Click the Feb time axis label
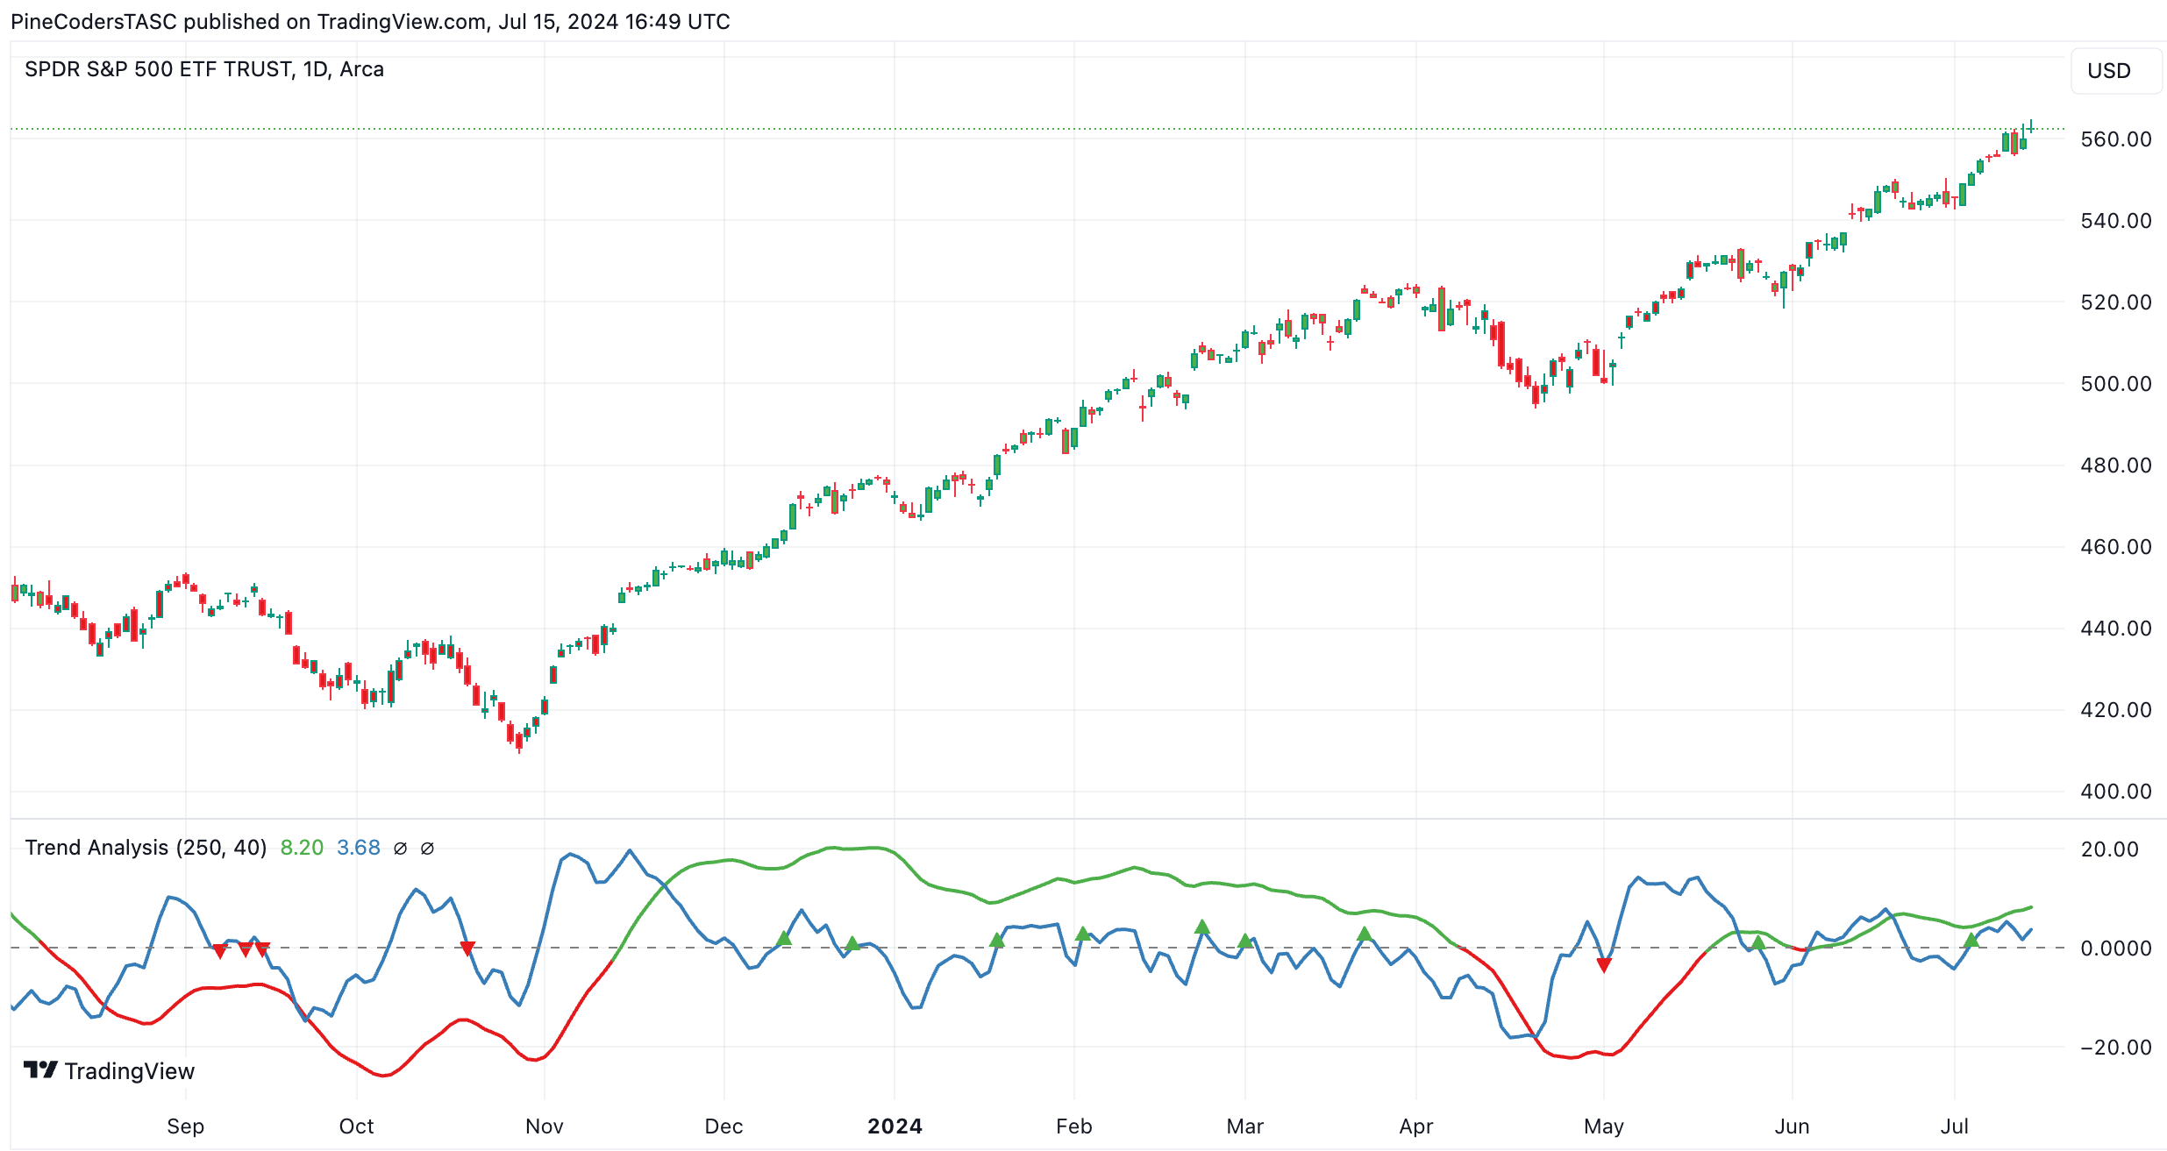2167x1151 pixels. click(1074, 1126)
